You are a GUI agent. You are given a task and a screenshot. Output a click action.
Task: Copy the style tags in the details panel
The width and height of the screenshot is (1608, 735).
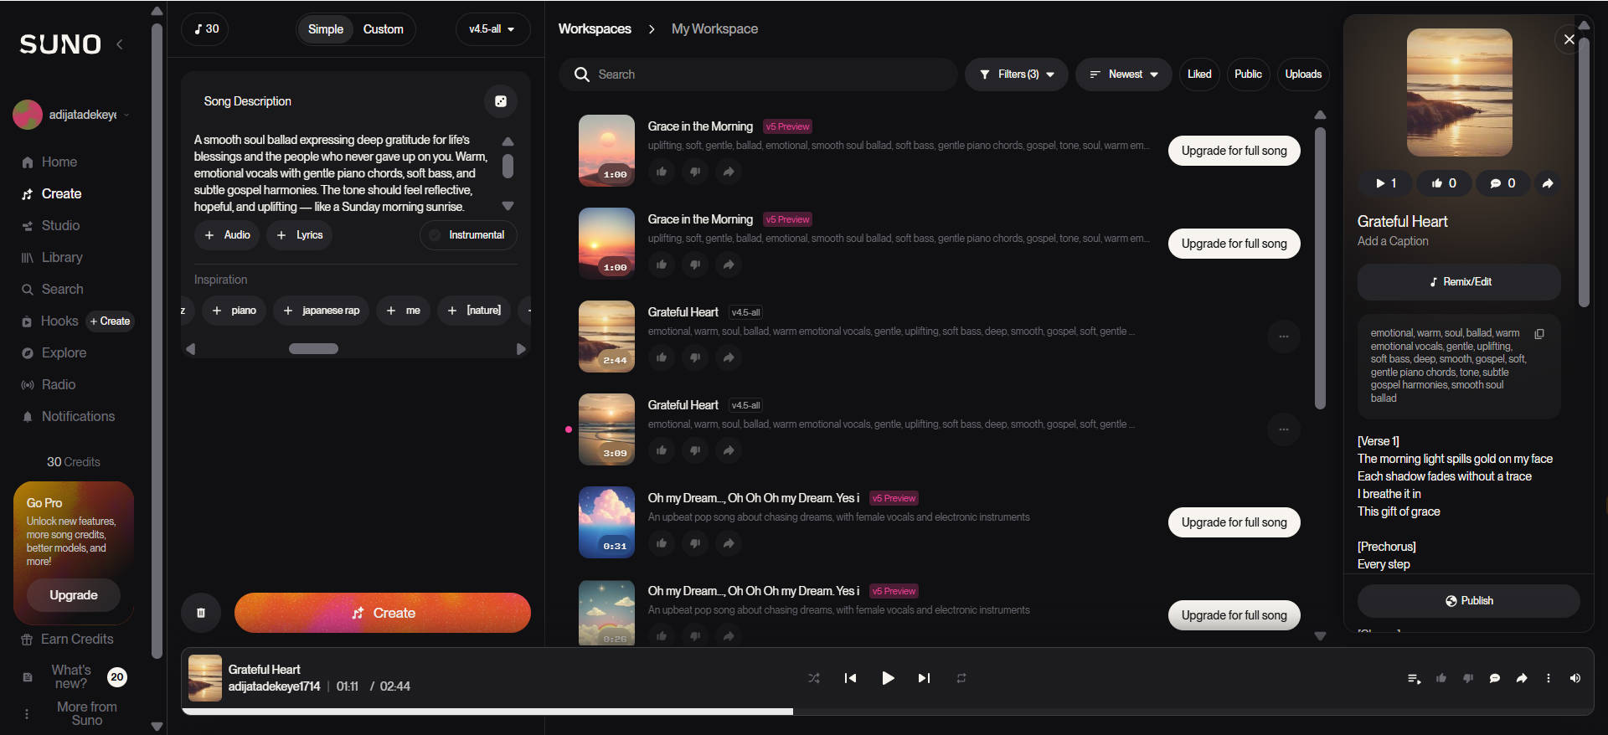1539,334
